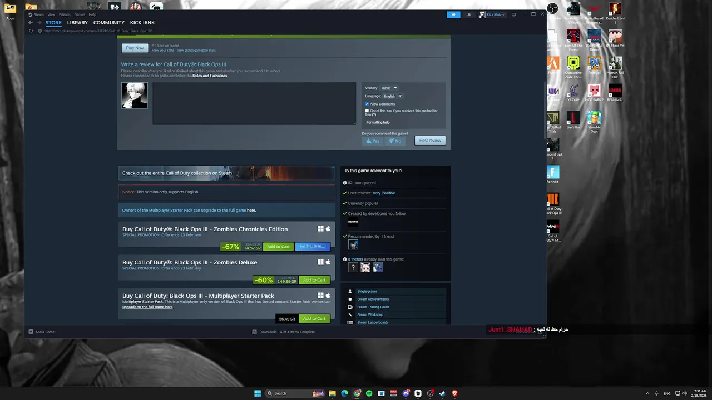712x400 pixels.
Task: Switch Steam to Big Picture mode icon
Action: point(513,14)
